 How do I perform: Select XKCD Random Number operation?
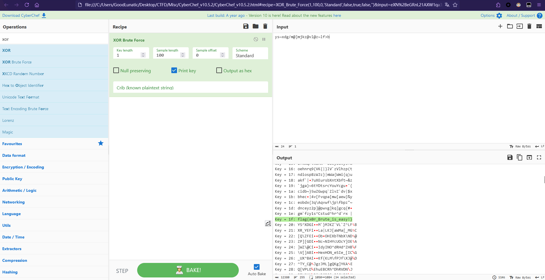pyautogui.click(x=54, y=74)
